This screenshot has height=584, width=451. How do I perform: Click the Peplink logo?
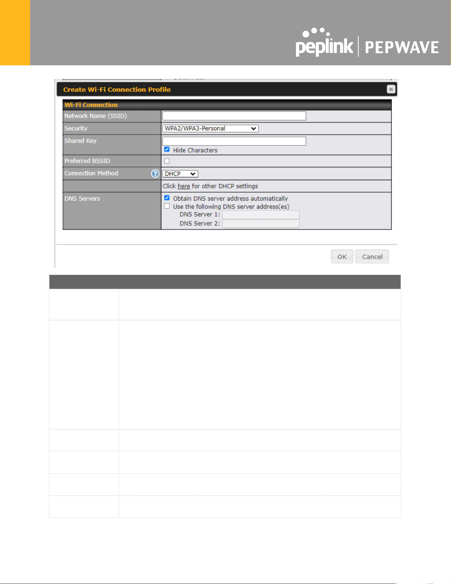coord(324,42)
